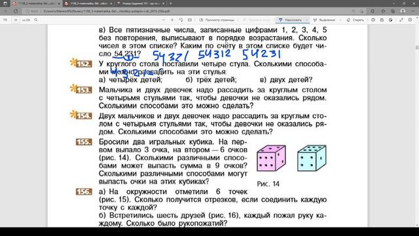Viewport: 419px width, 236px height.
Task: Enter full screen mode with the arrows icon
Action: pos(401,20)
